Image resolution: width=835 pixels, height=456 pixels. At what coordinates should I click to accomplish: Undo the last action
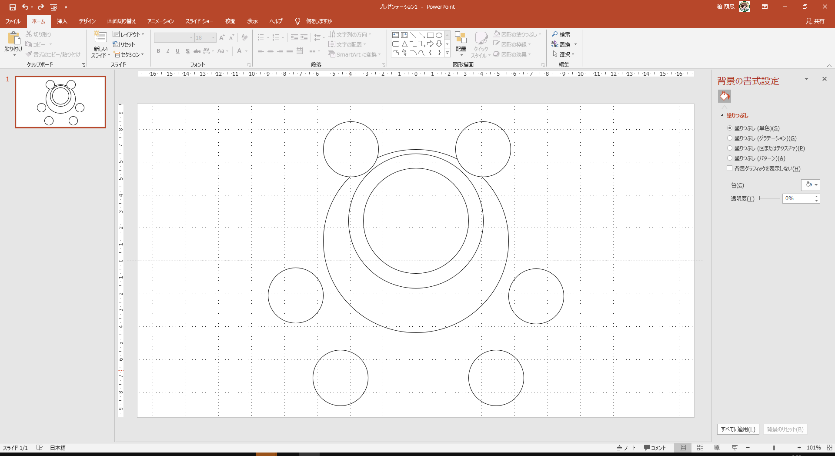click(25, 7)
